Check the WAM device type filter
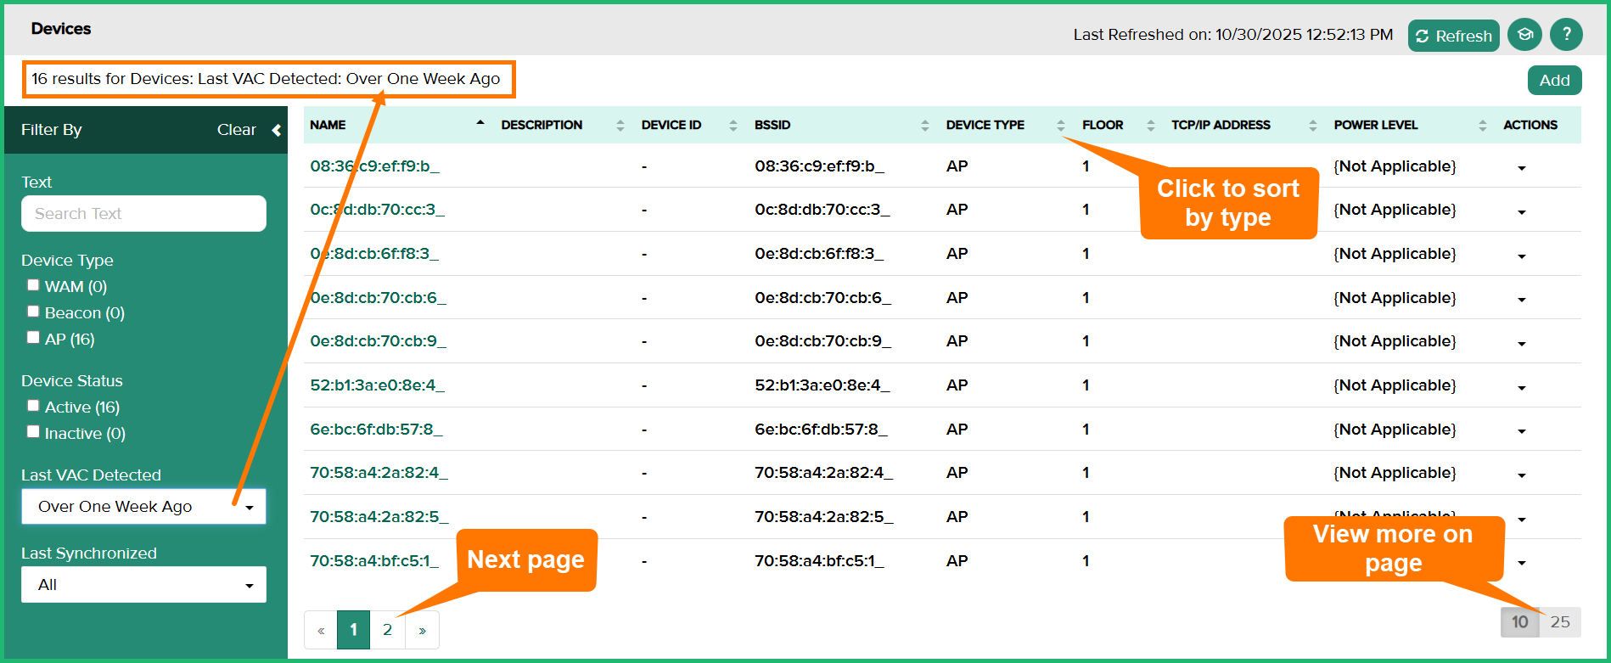Screen dimensions: 1611x663 coord(33,285)
